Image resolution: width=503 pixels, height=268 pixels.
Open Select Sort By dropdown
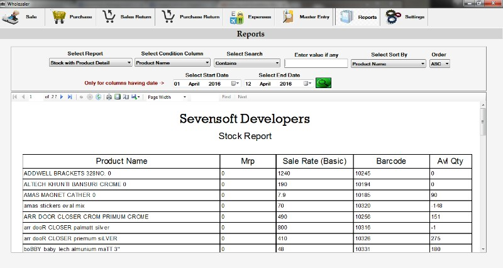pos(388,64)
